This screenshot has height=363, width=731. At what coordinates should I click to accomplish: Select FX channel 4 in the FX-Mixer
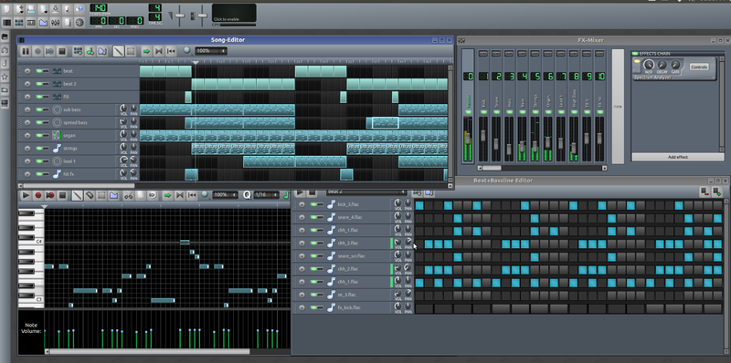click(522, 106)
